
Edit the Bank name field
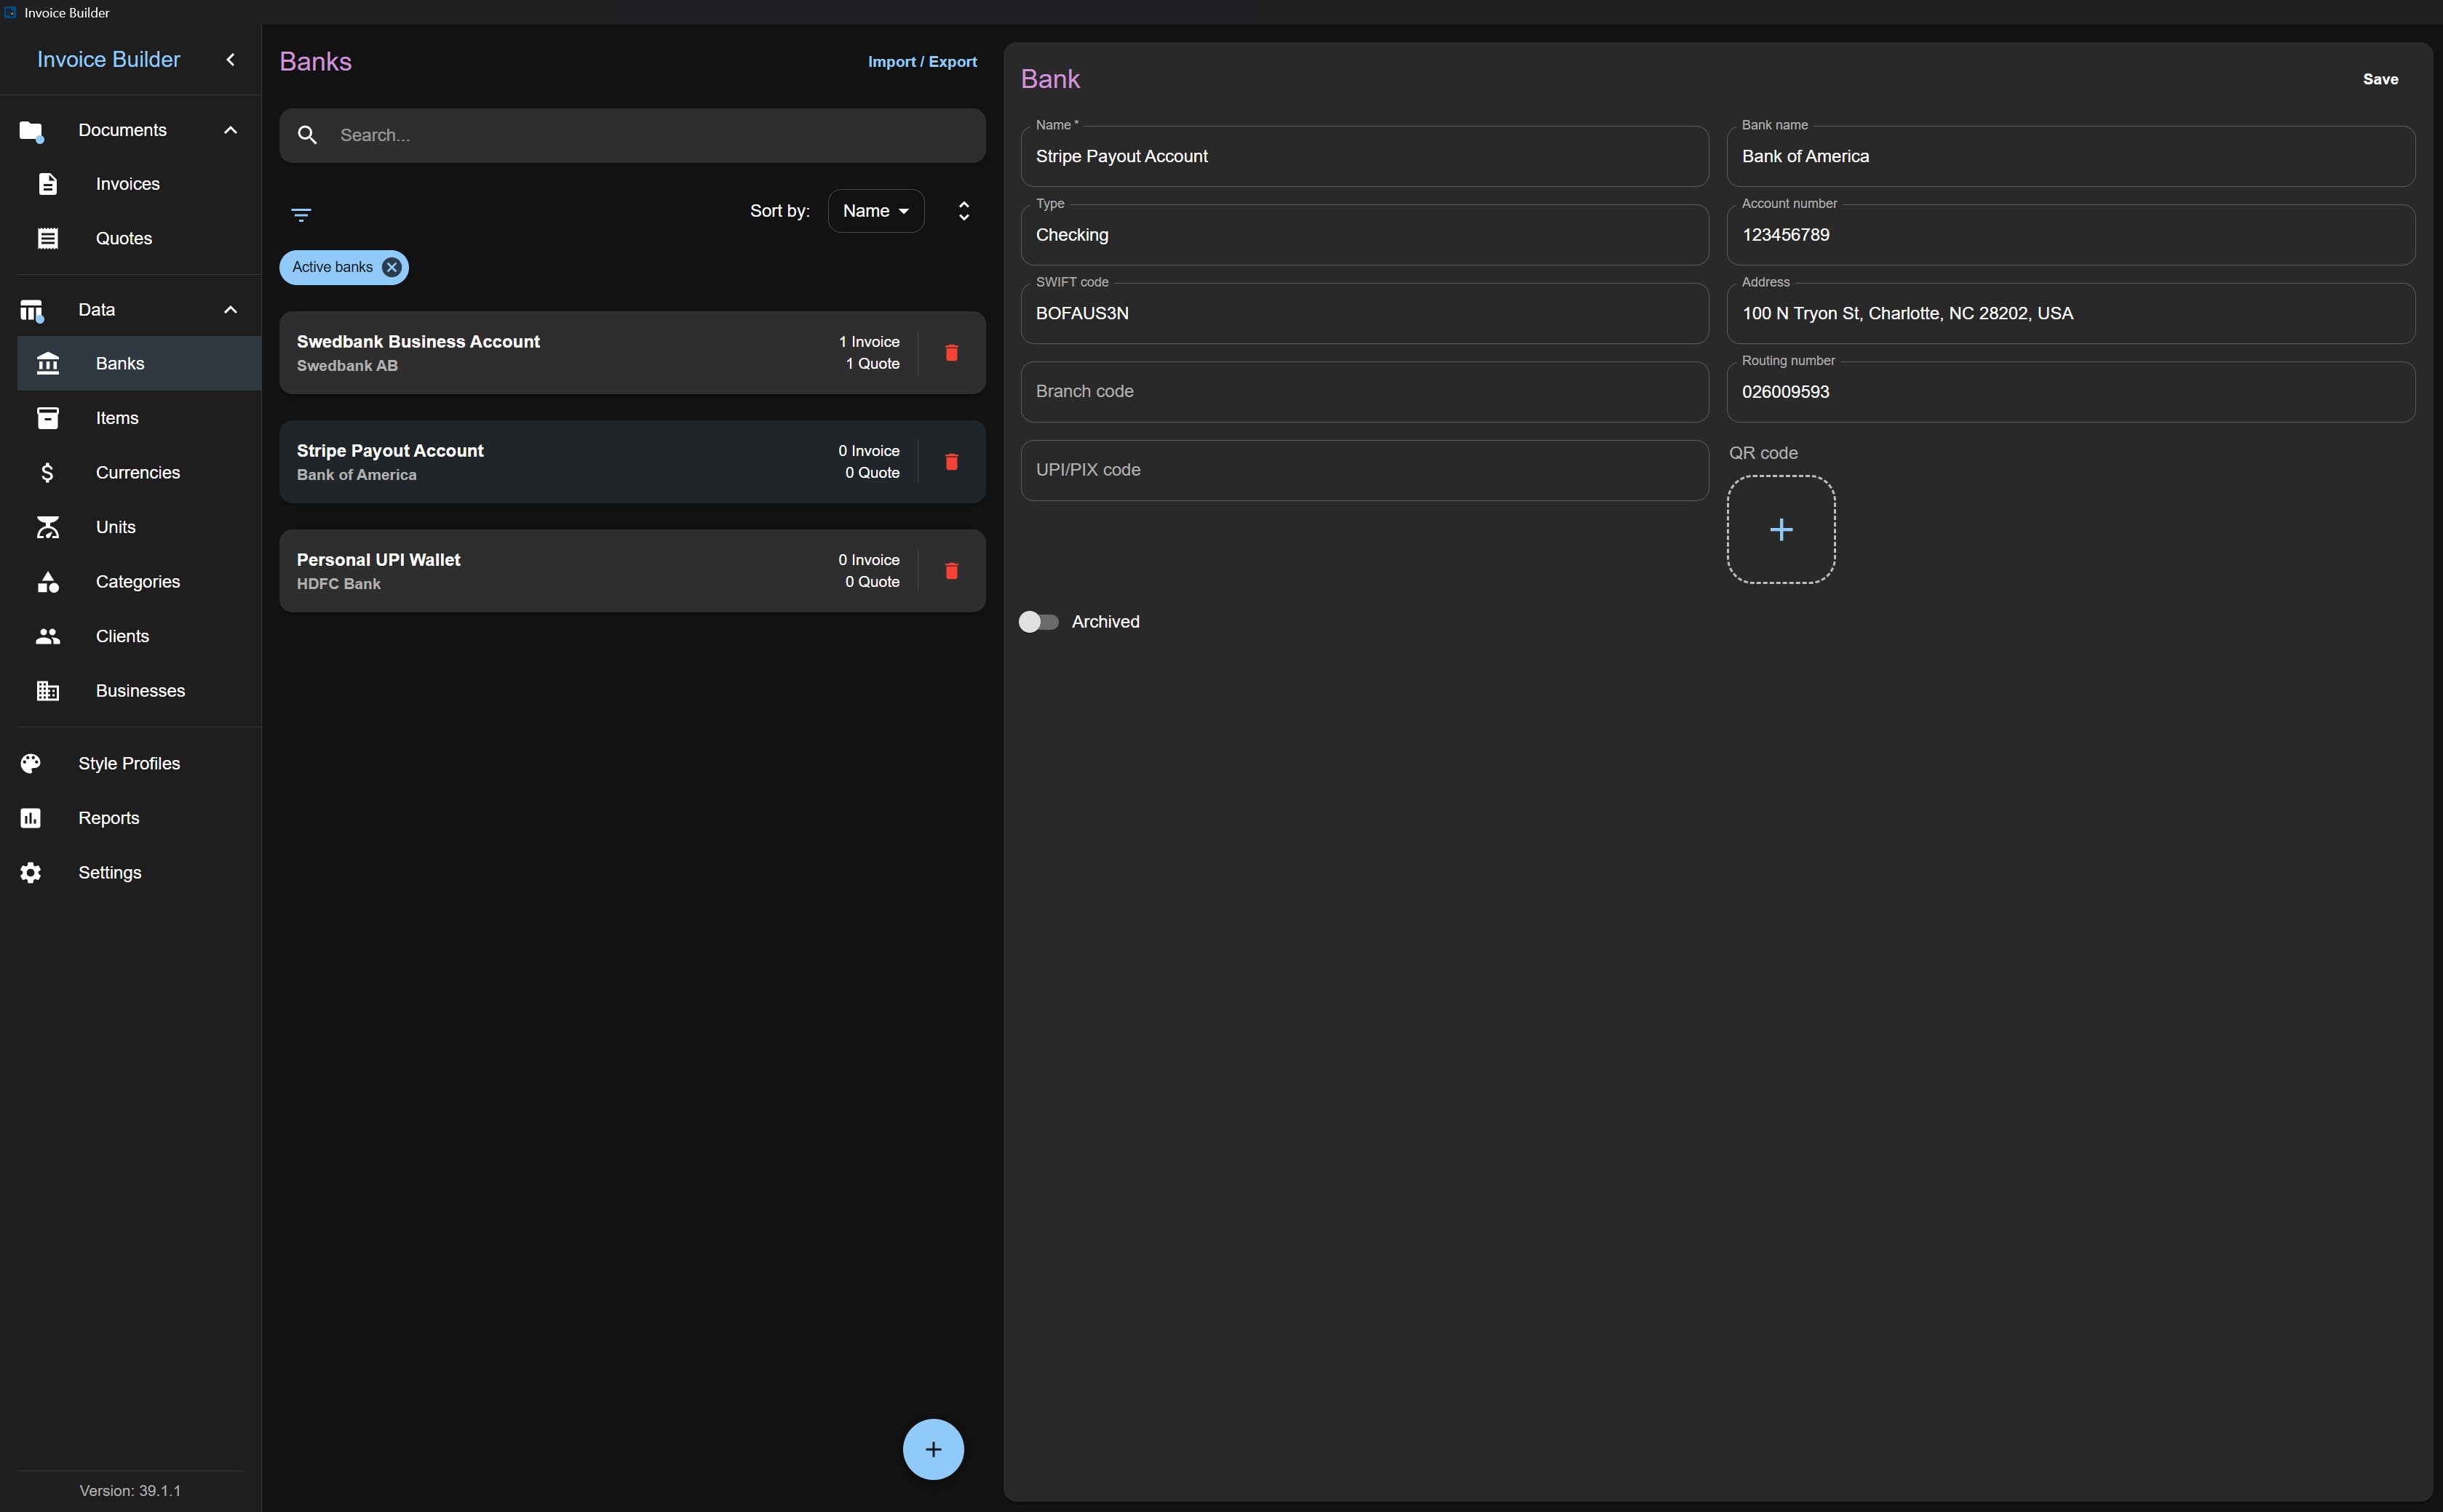[2071, 156]
